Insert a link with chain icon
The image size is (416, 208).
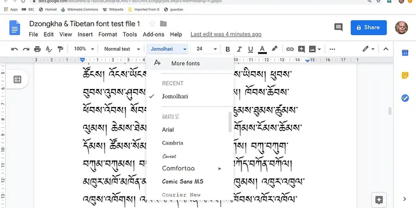coord(289,49)
